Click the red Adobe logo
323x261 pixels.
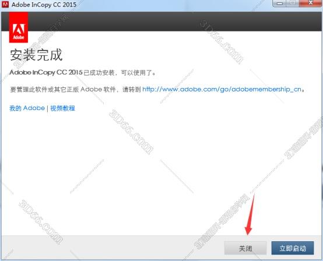[19, 27]
